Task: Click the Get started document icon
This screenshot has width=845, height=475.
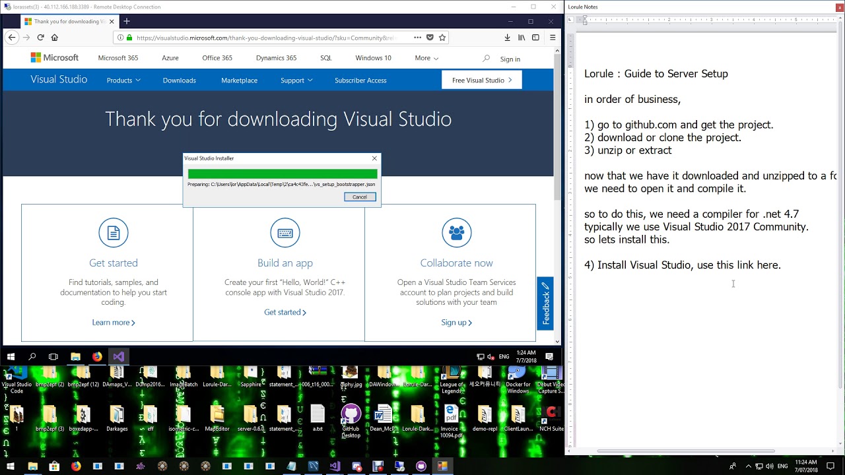Action: point(114,233)
